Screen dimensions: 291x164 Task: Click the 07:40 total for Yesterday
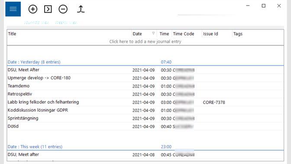point(166,62)
